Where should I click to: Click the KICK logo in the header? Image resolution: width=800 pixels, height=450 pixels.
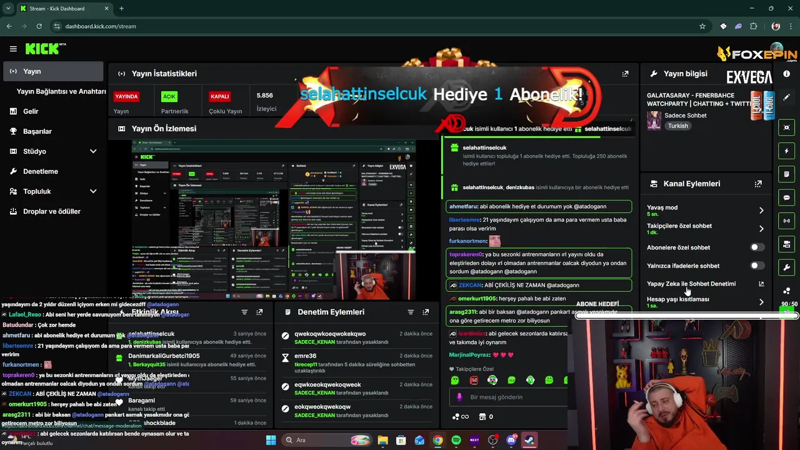[45, 49]
